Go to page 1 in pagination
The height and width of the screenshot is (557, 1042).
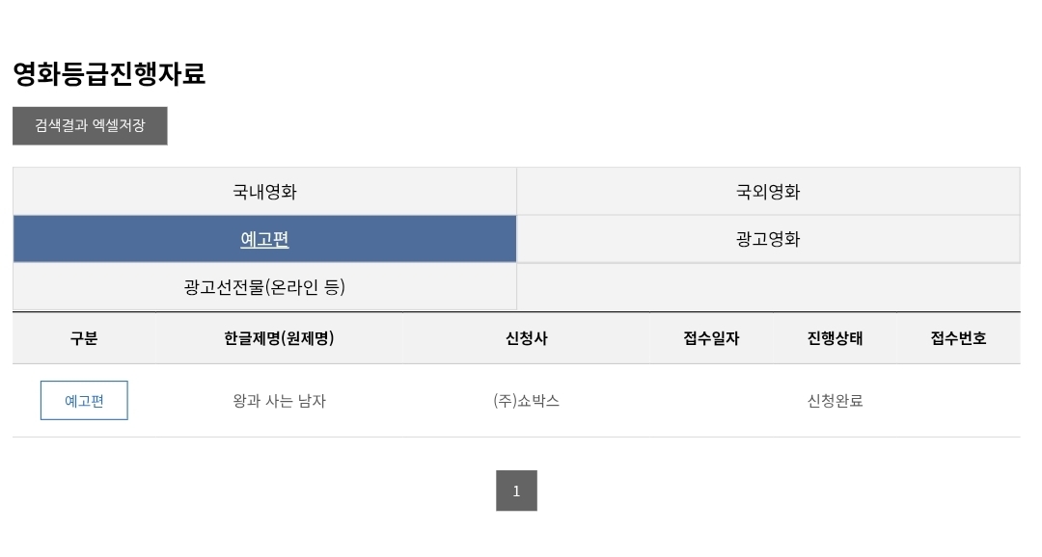[516, 491]
